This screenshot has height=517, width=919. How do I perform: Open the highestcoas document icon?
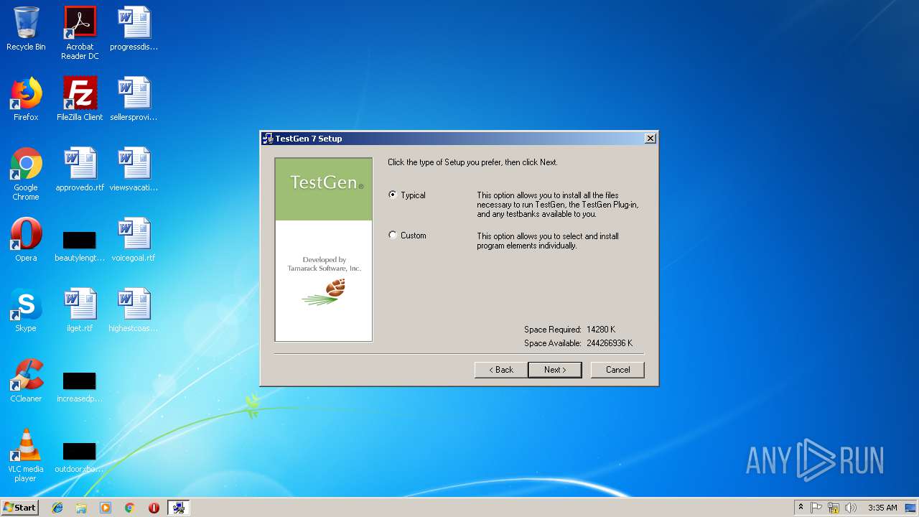click(x=134, y=310)
